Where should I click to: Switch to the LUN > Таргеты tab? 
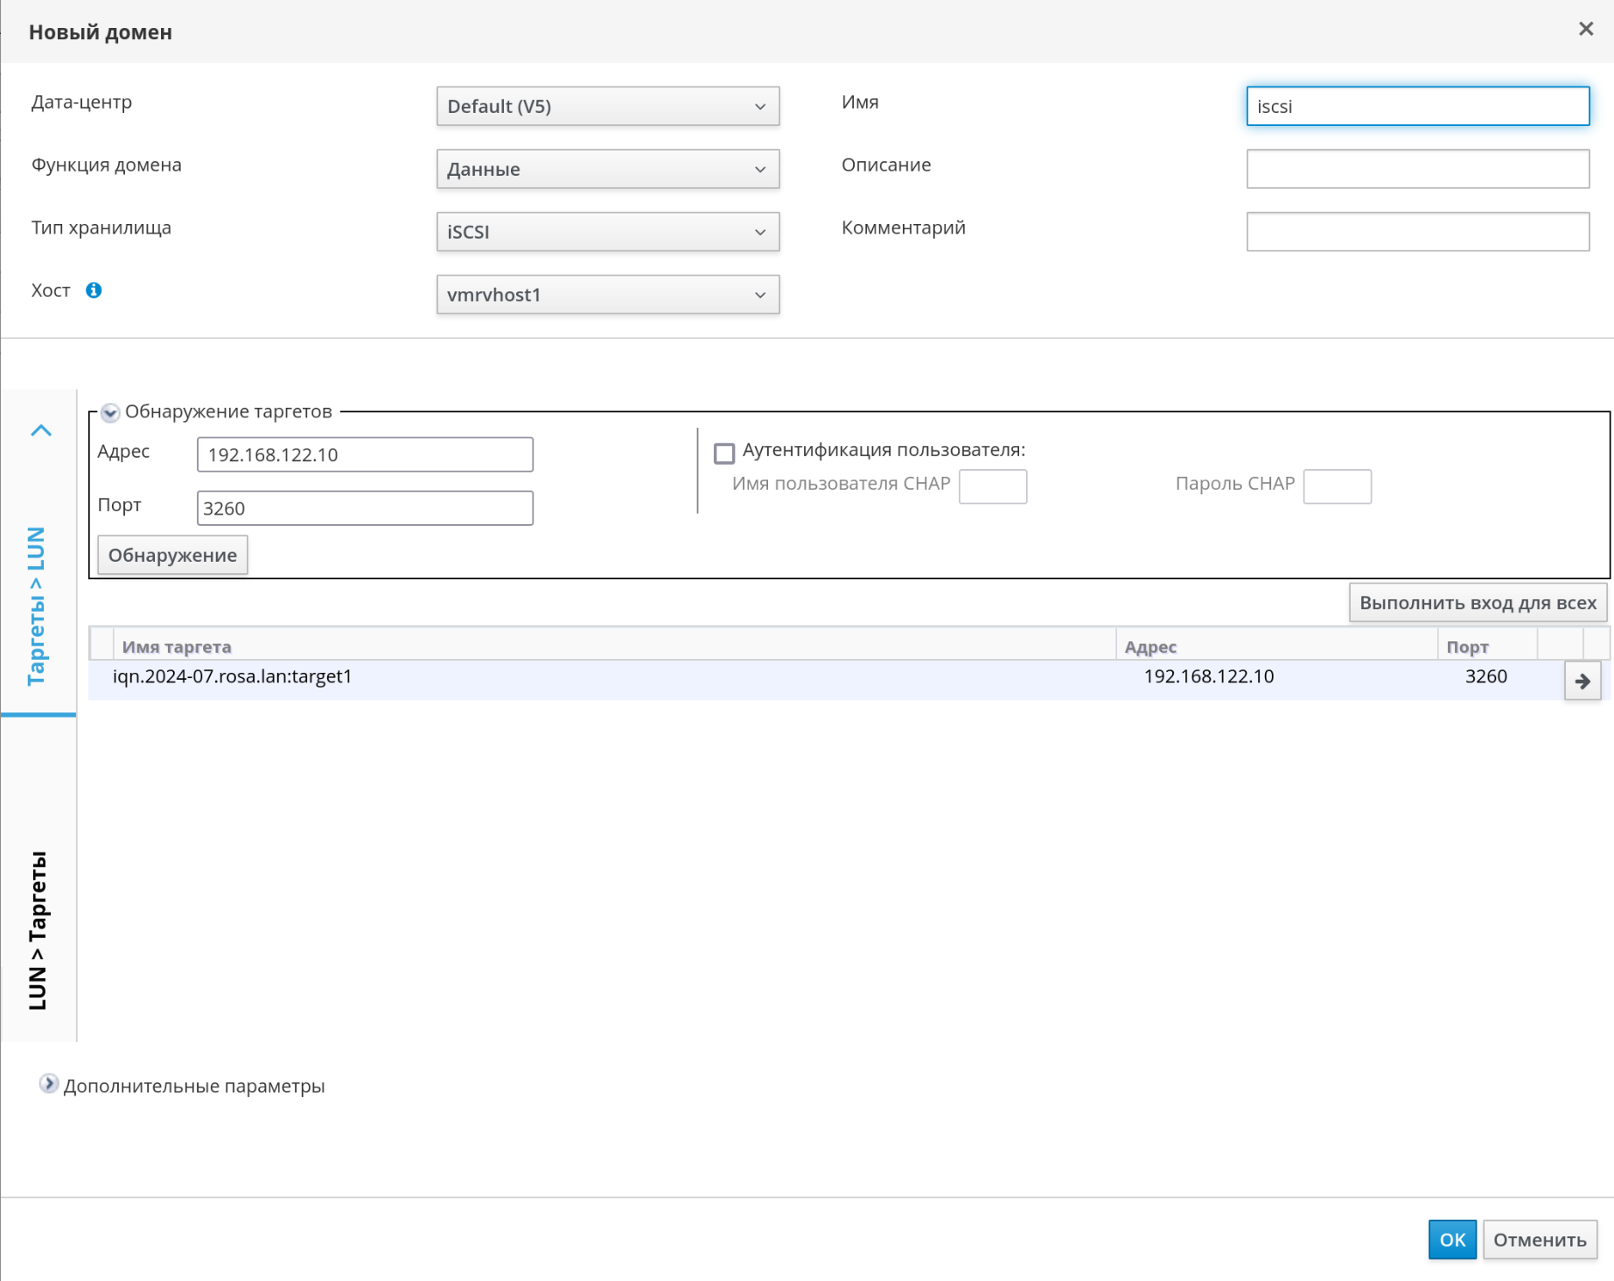click(x=38, y=929)
